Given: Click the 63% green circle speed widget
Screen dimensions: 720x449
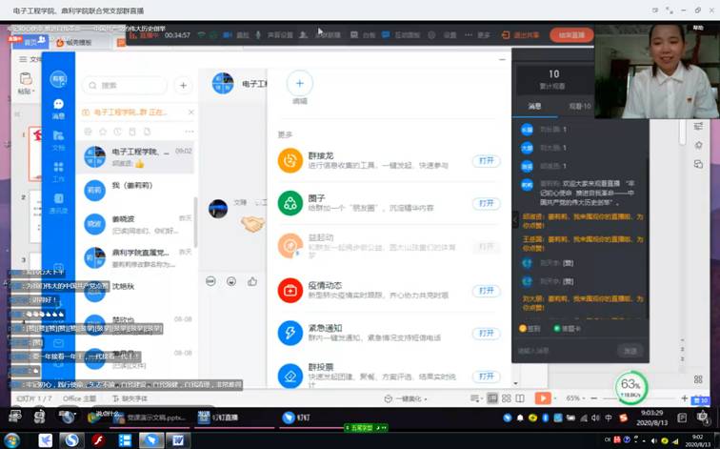Looking at the screenshot, I should 630,387.
